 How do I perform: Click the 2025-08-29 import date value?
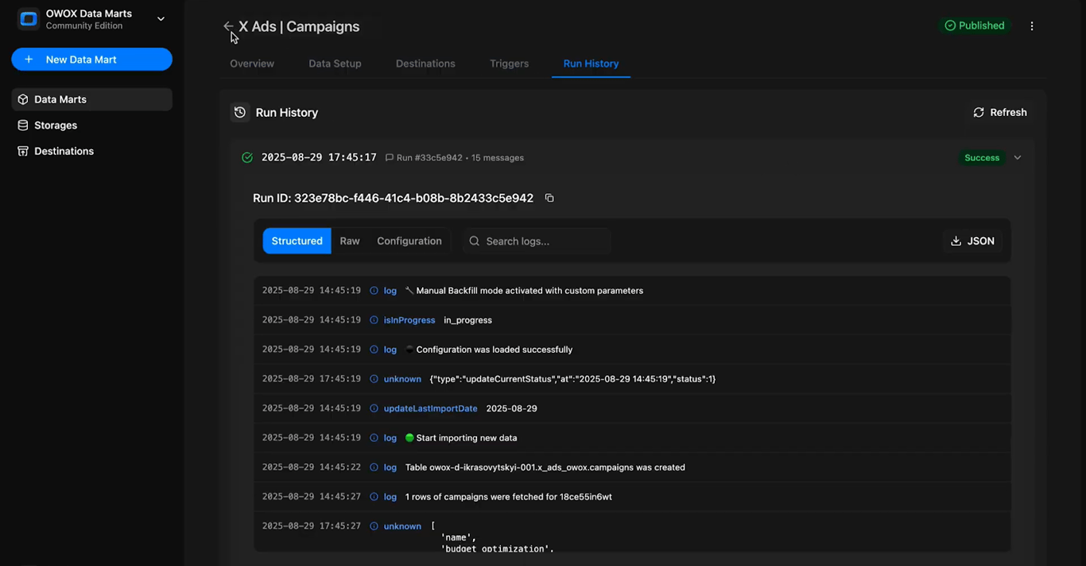512,409
